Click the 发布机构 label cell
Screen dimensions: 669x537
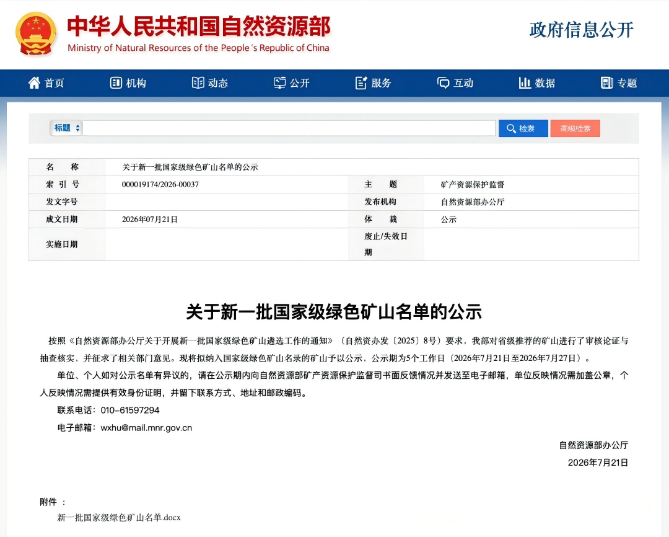coord(386,202)
